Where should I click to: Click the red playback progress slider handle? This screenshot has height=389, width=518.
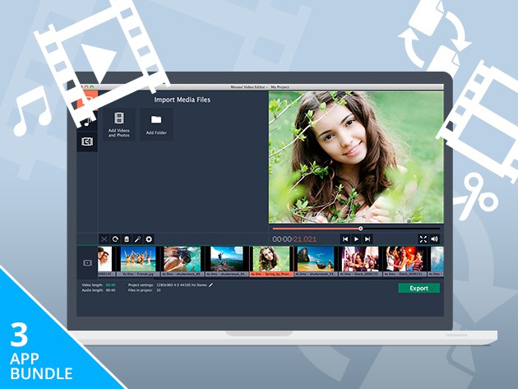click(x=361, y=229)
